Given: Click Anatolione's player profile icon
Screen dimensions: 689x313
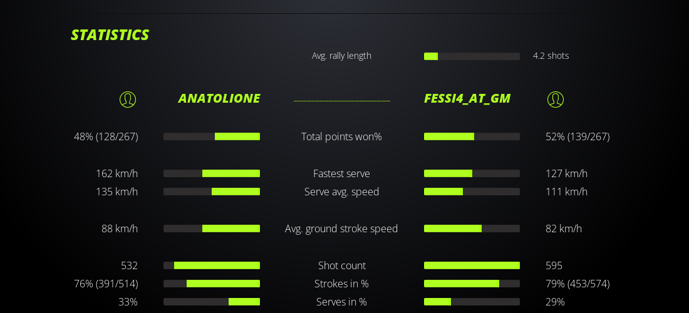Looking at the screenshot, I should coord(128,99).
